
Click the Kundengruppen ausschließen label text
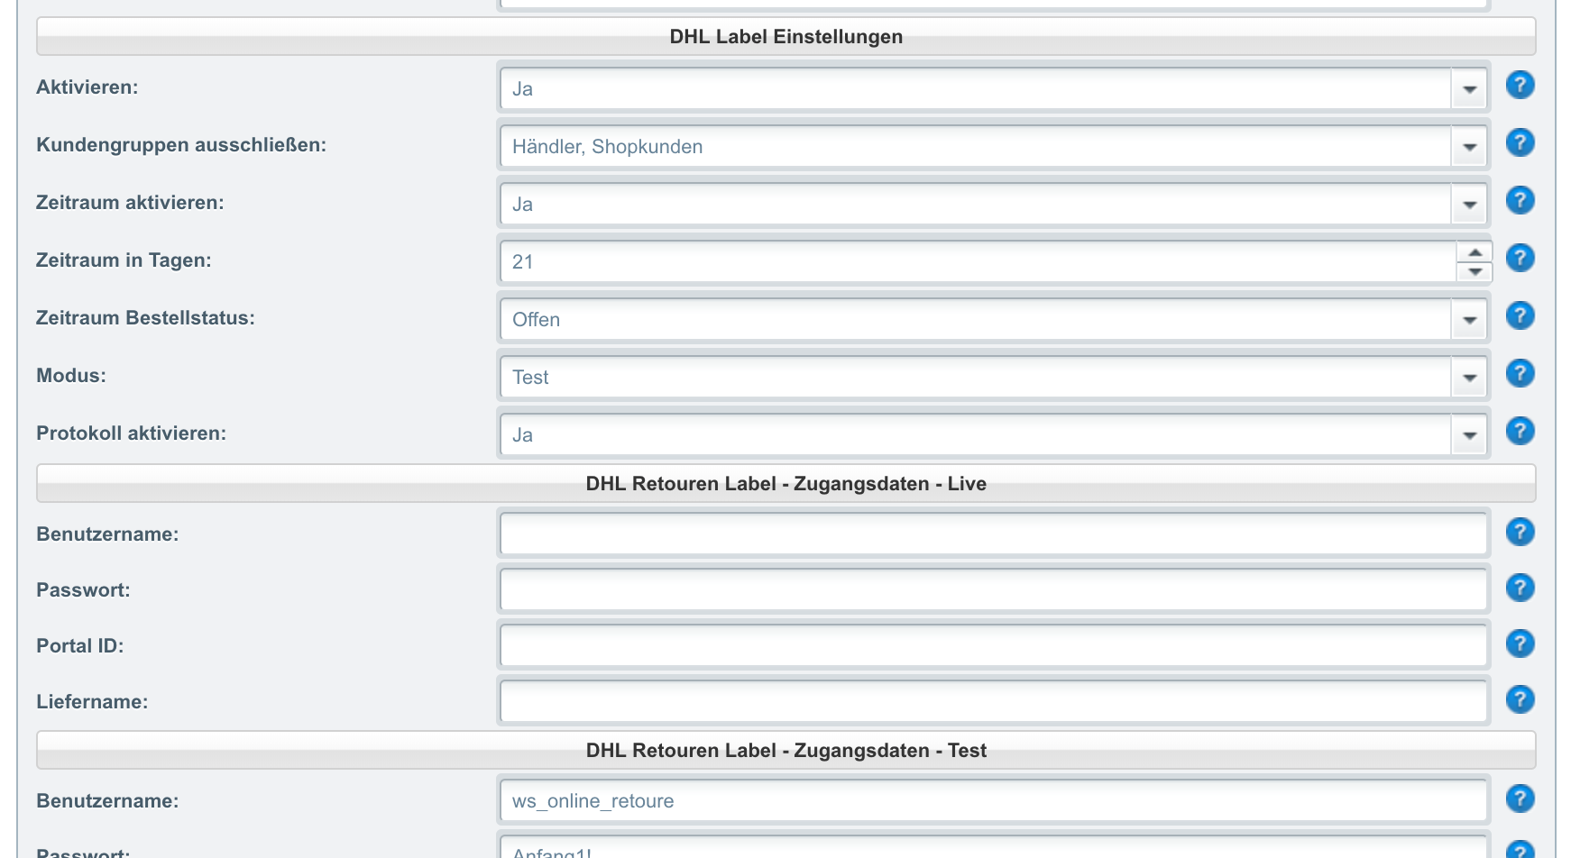(x=181, y=145)
